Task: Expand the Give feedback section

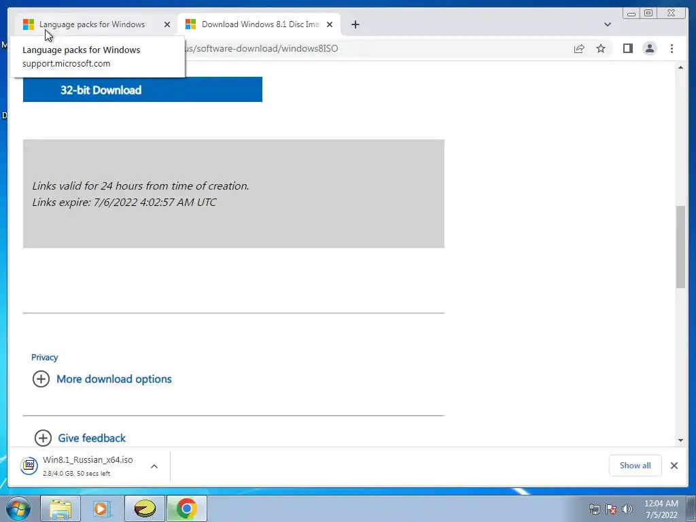Action: [43, 438]
